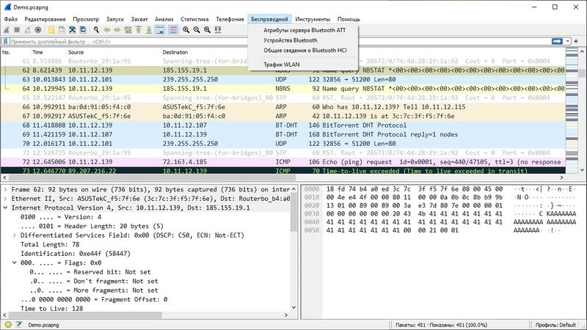Open capture options icon
This screenshot has width=587, height=330.
[x=38, y=30]
